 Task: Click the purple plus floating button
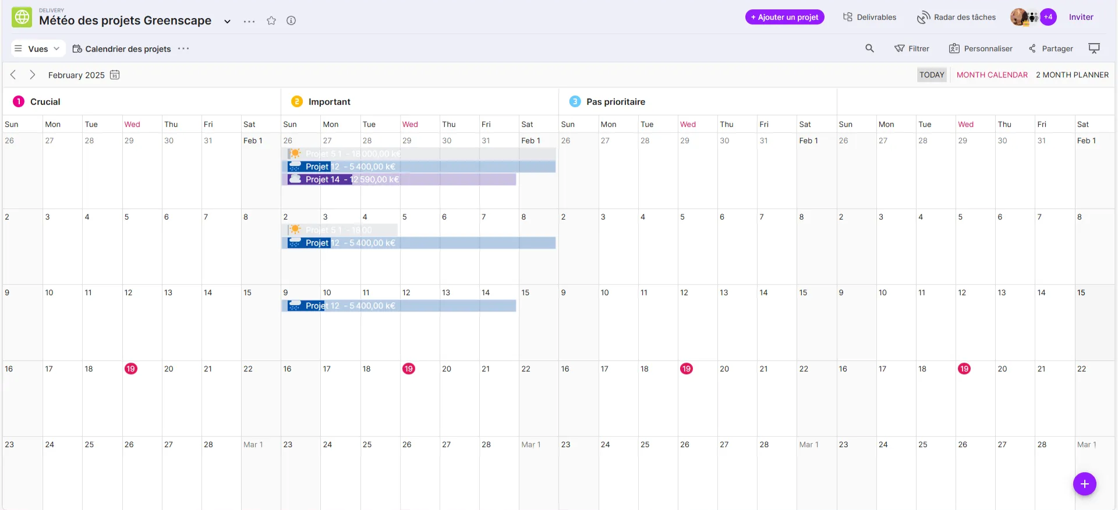point(1084,484)
